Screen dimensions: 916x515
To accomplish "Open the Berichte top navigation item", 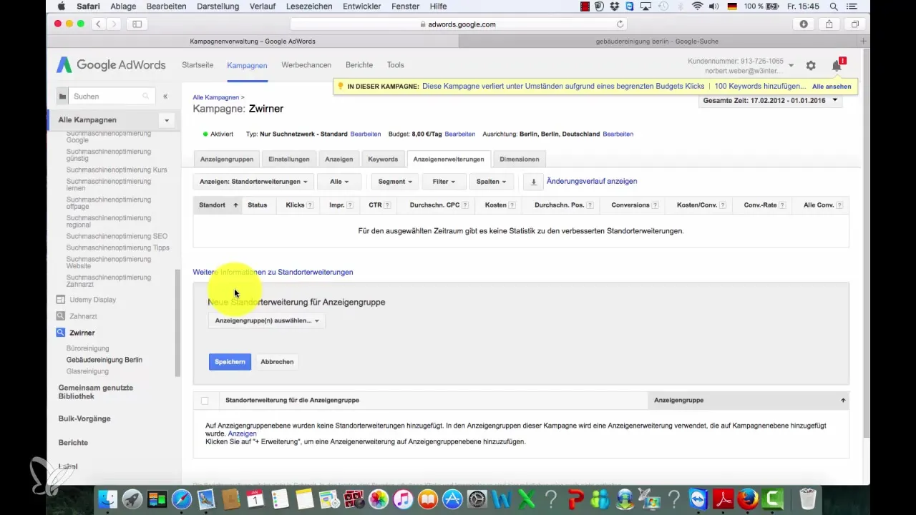I will click(x=359, y=65).
